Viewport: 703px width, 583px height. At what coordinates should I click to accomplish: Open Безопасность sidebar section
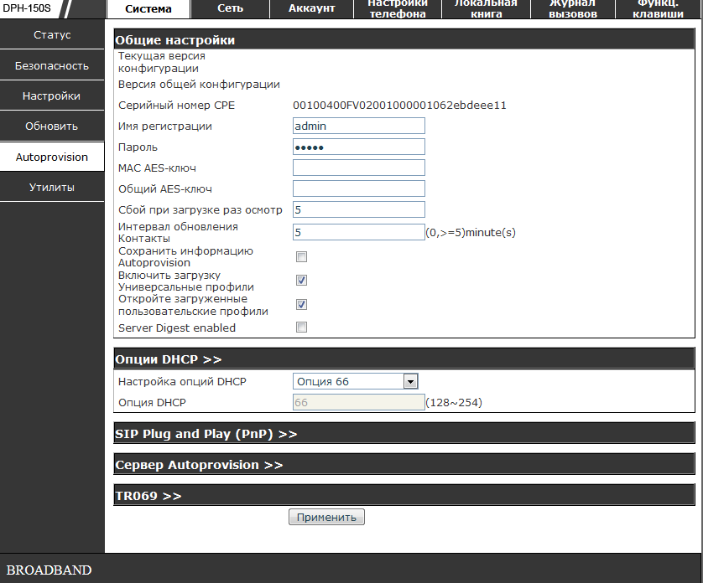click(x=52, y=65)
